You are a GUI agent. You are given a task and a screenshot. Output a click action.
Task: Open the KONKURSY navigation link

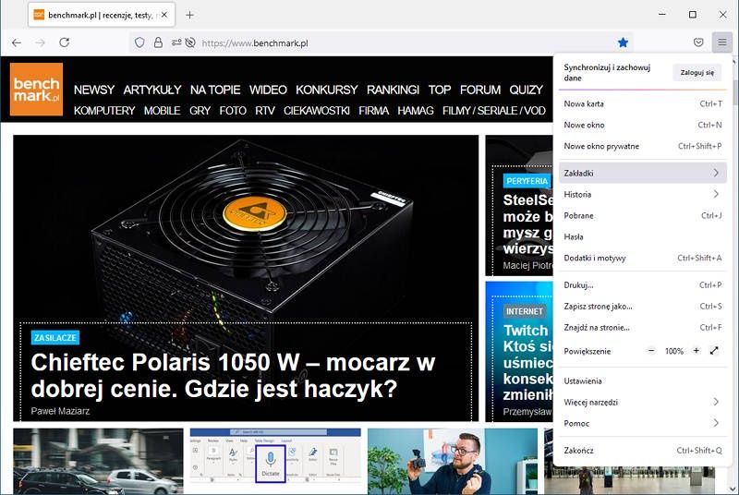[327, 90]
